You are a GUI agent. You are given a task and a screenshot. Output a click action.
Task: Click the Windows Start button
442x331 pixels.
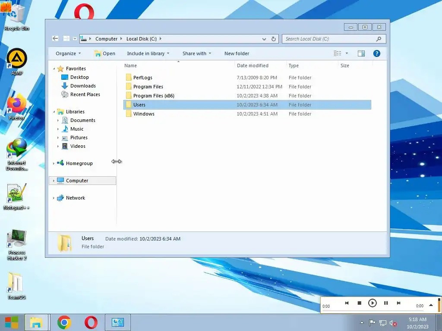[12, 322]
